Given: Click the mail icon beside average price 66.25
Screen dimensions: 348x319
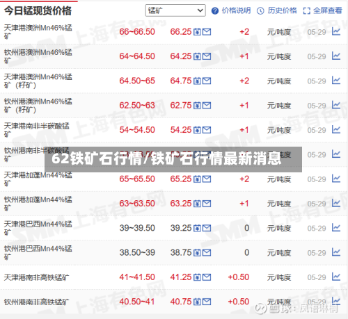Looking at the screenshot, I should (x=207, y=32).
